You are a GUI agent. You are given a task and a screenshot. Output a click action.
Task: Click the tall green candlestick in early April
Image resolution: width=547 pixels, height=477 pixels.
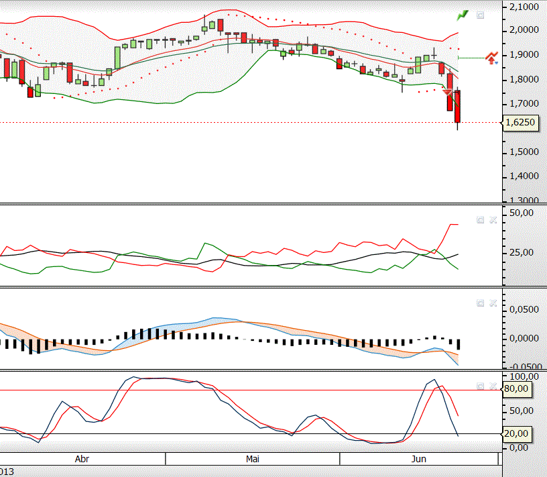pos(117,58)
